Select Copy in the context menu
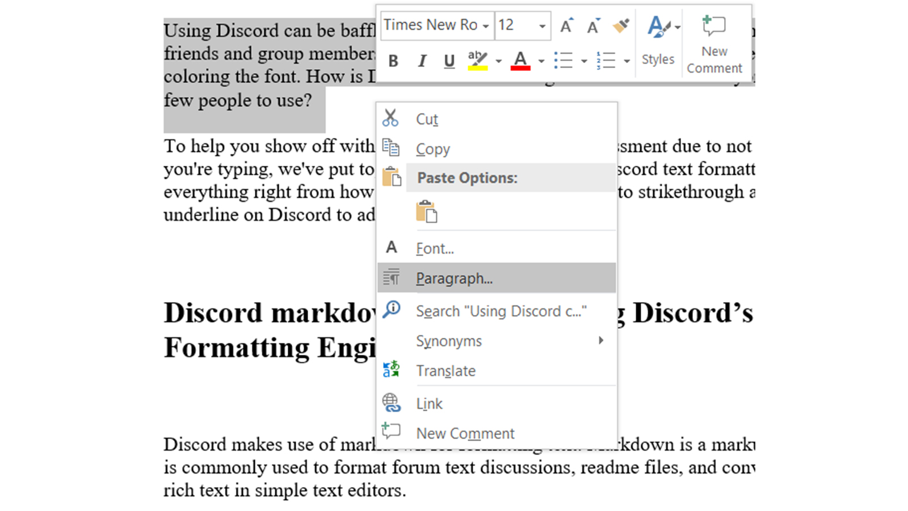 (432, 149)
